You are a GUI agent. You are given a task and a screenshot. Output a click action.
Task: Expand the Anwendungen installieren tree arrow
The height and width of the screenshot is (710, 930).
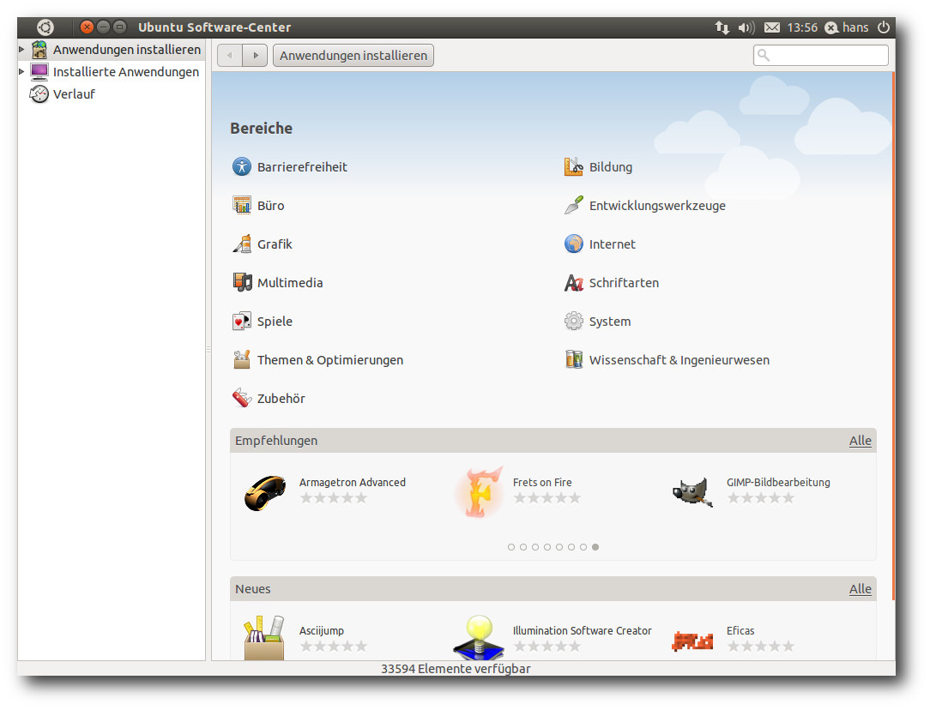(21, 50)
